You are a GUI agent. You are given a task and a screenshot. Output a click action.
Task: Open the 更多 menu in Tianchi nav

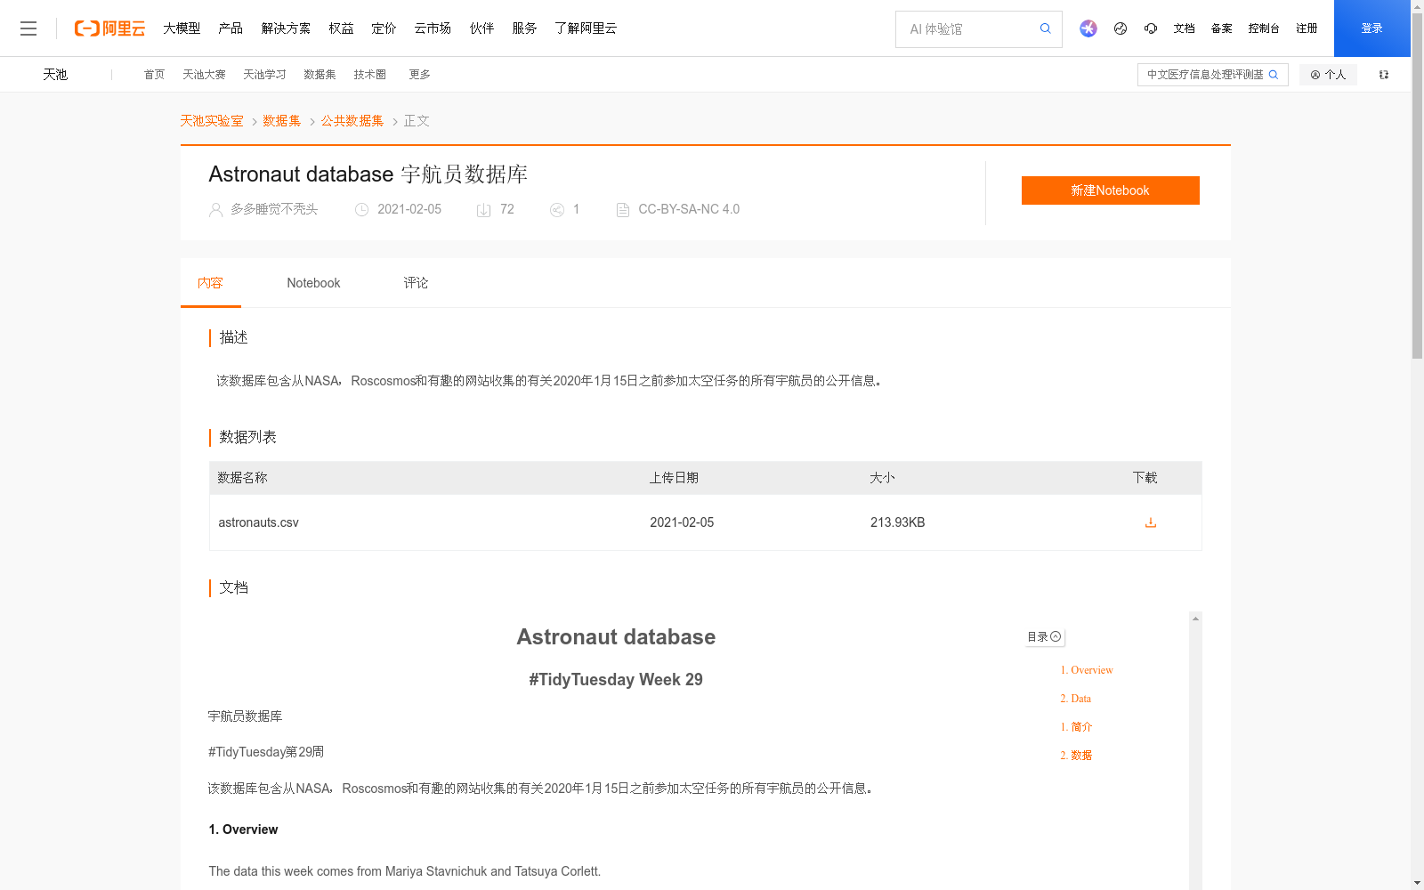(419, 75)
